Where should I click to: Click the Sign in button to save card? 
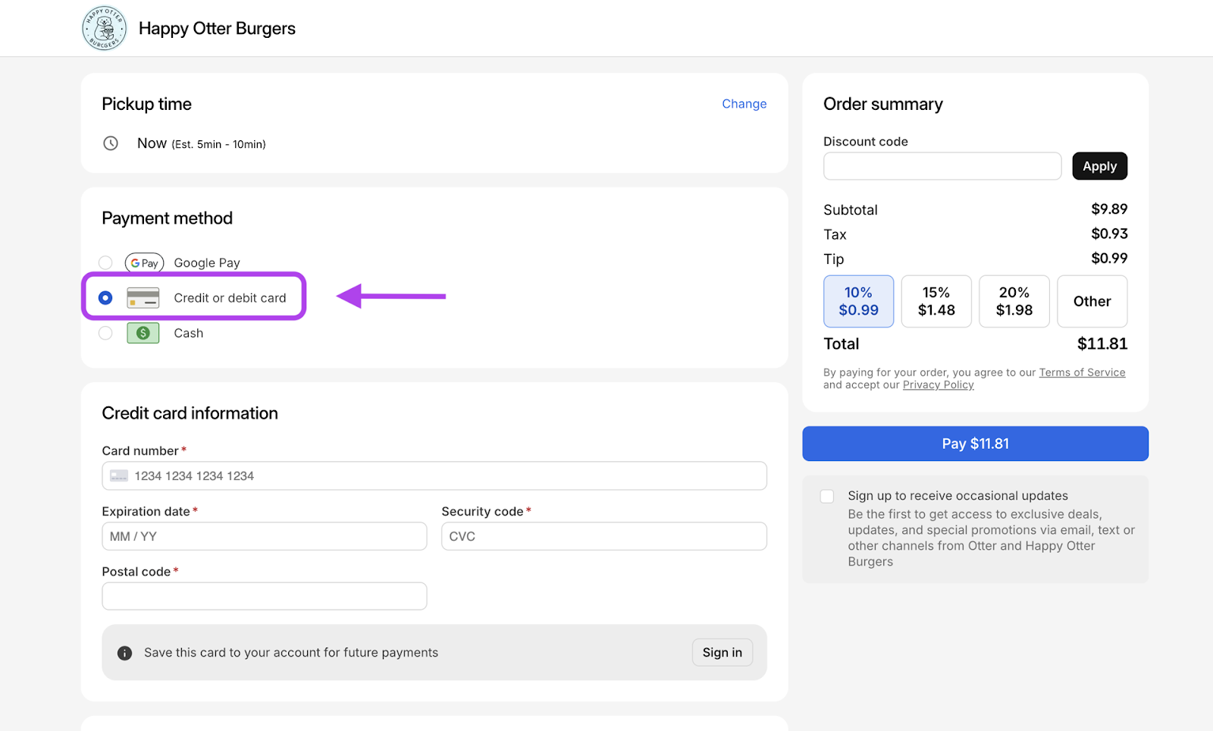(722, 653)
